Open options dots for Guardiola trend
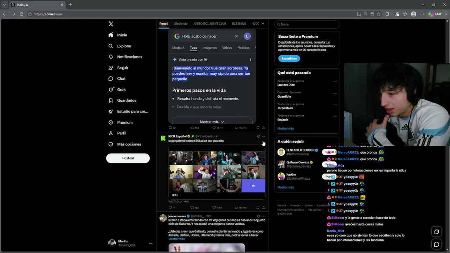The width and height of the screenshot is (450, 253). click(335, 93)
